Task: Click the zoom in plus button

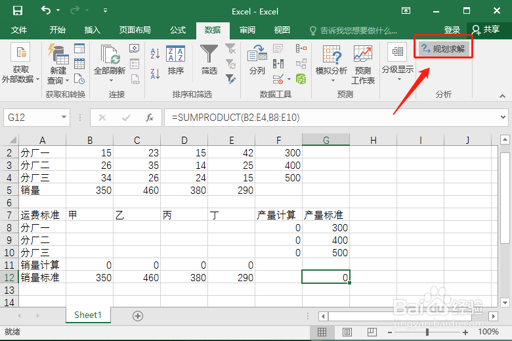Action: click(465, 332)
